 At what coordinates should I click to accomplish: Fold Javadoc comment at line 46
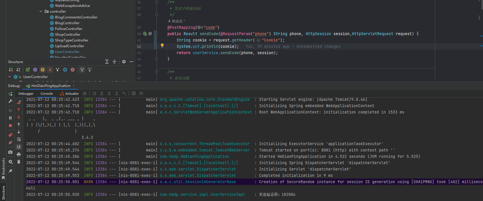click(156, 72)
